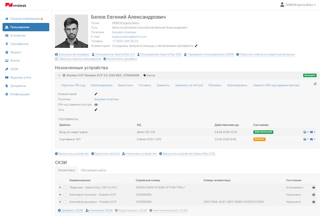Edit device Комментарий with pencil icon
Viewport: 322px width, 218px height.
96,94
